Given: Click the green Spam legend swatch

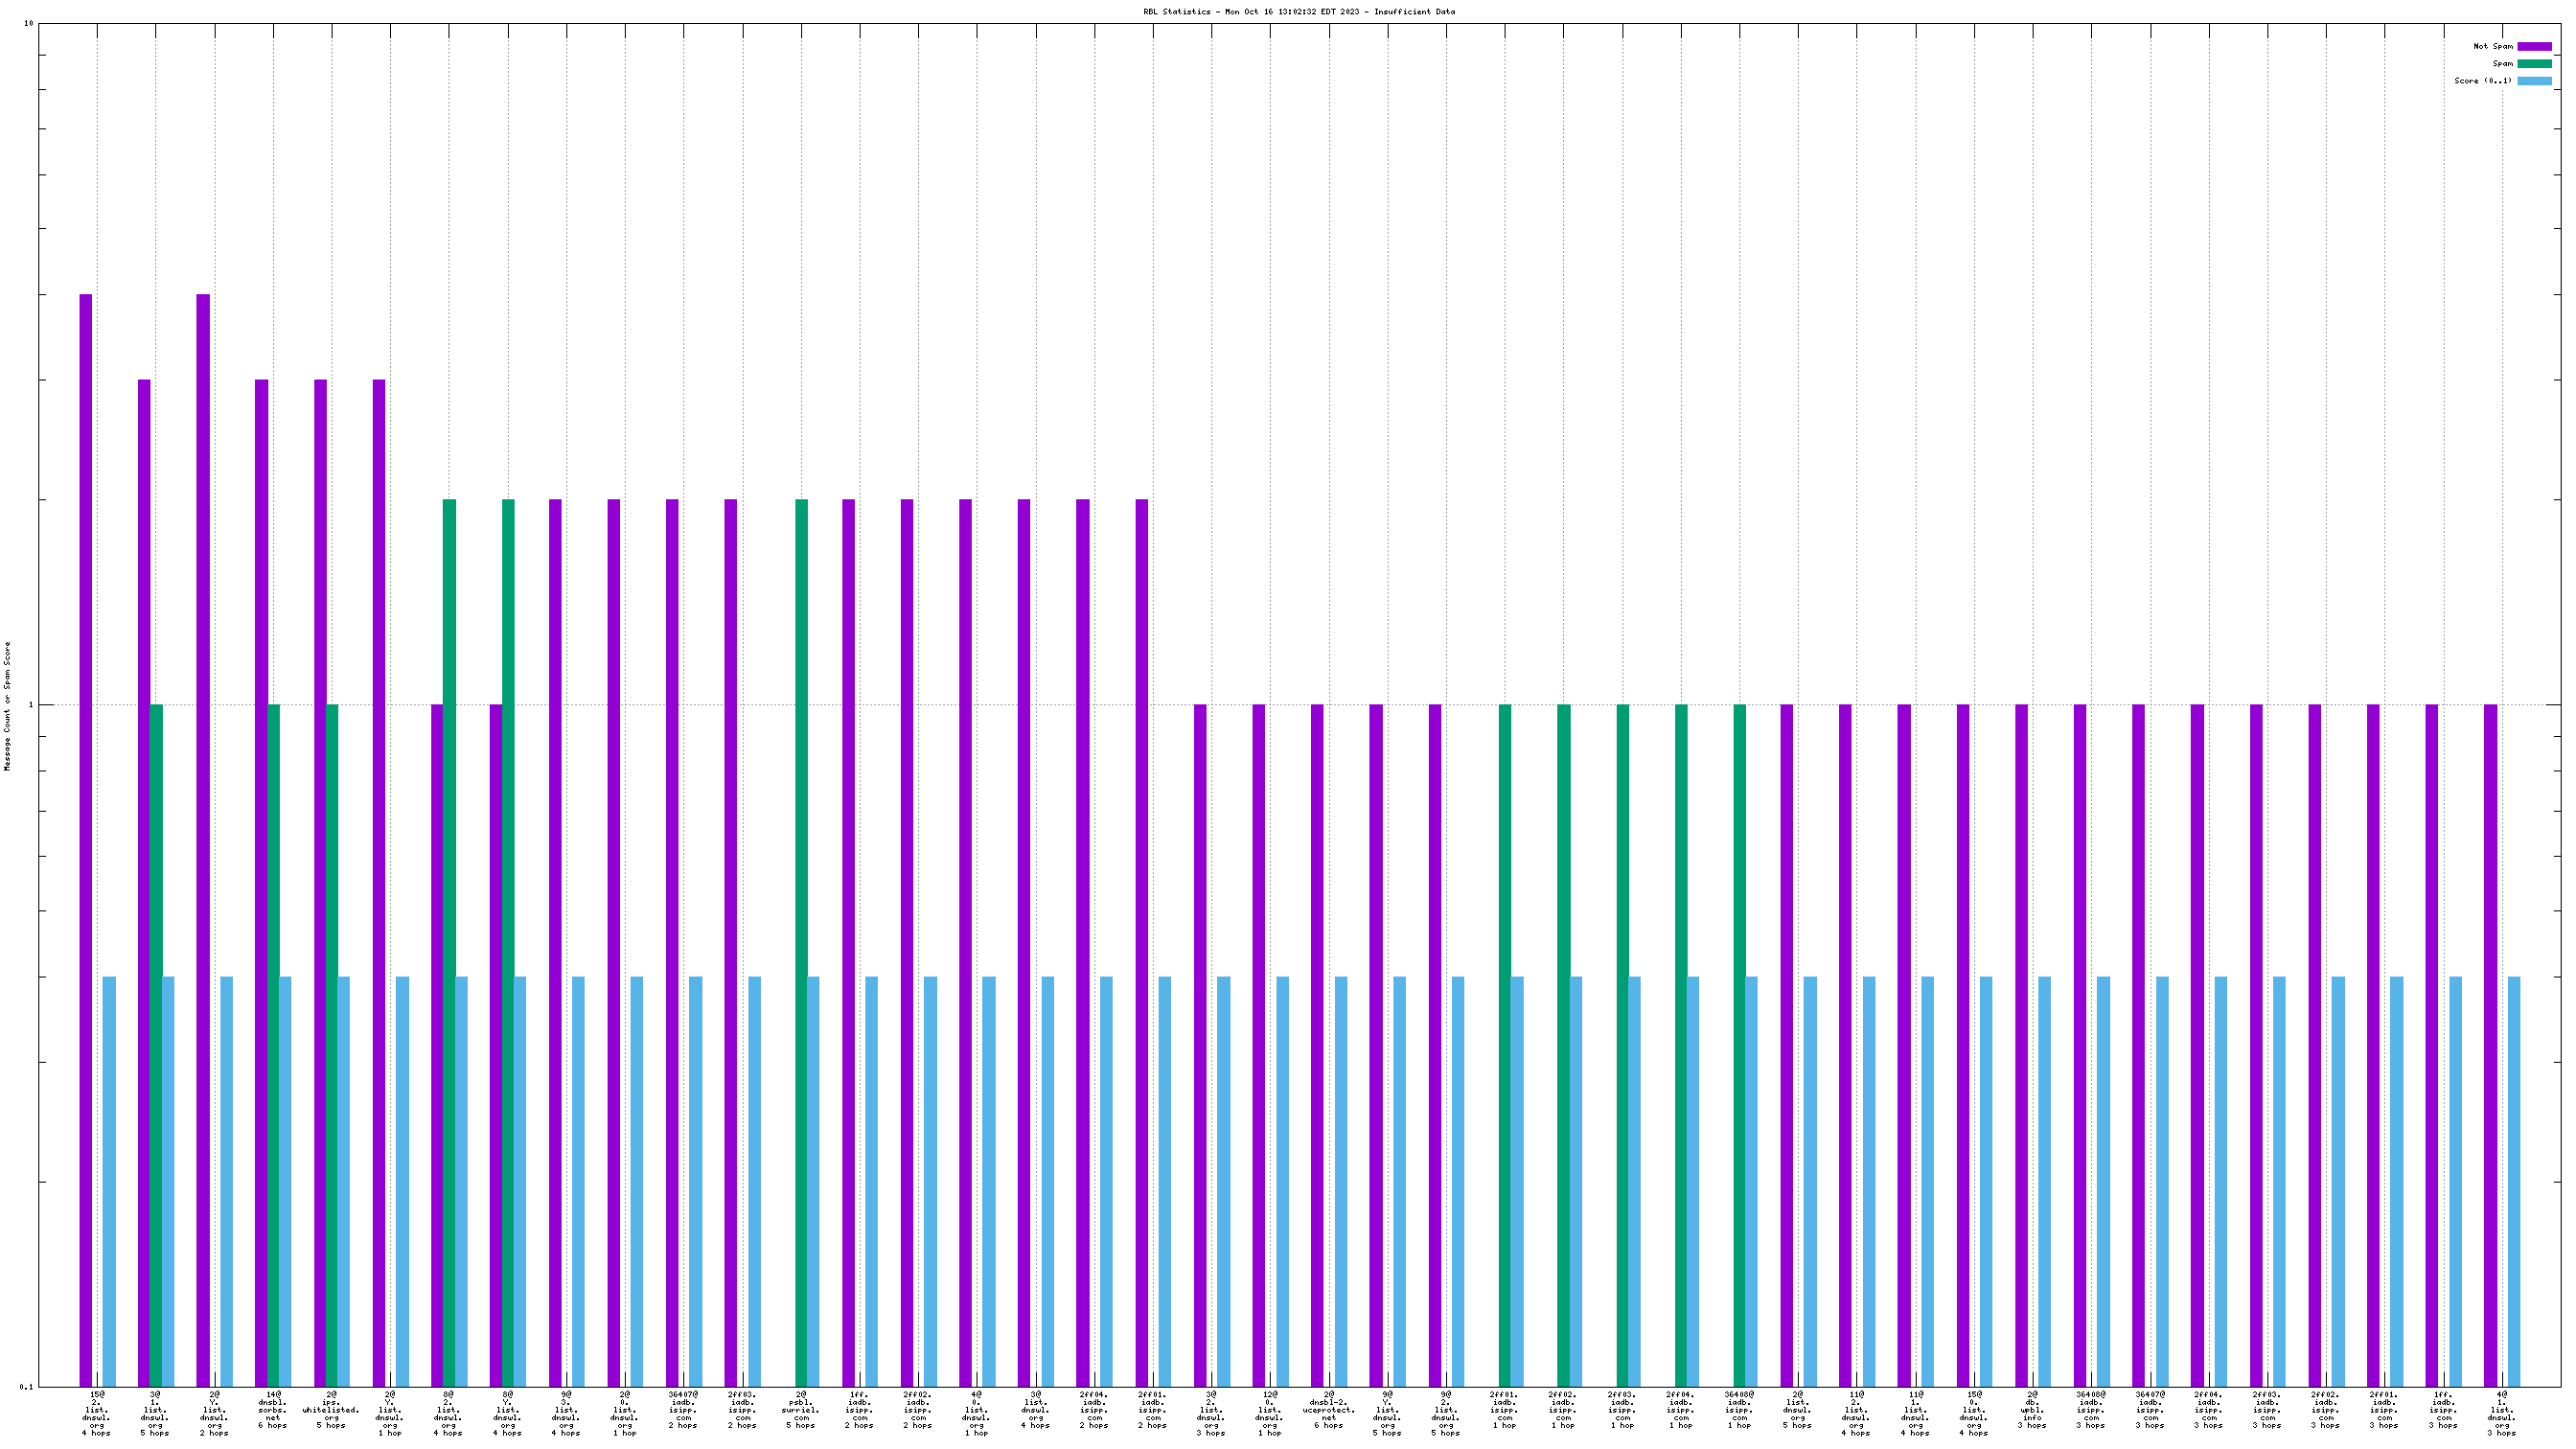Looking at the screenshot, I should [x=2533, y=63].
